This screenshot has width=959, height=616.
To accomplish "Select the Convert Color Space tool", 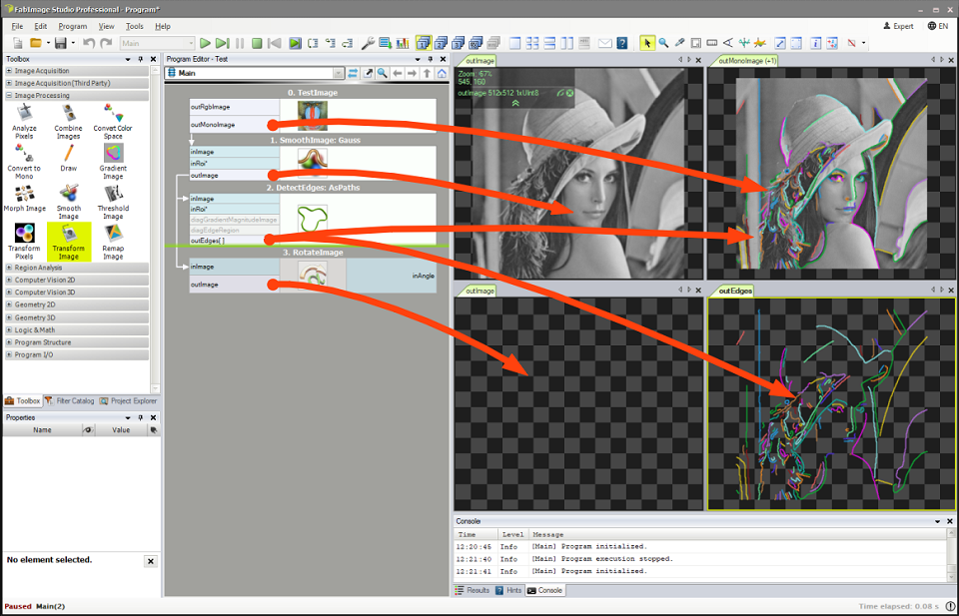I will point(113,121).
